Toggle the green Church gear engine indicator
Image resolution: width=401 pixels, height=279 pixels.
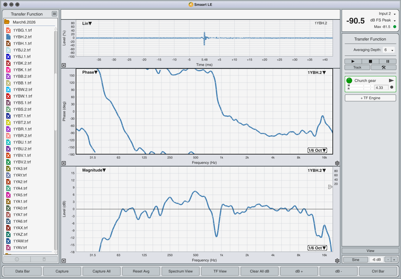349,81
